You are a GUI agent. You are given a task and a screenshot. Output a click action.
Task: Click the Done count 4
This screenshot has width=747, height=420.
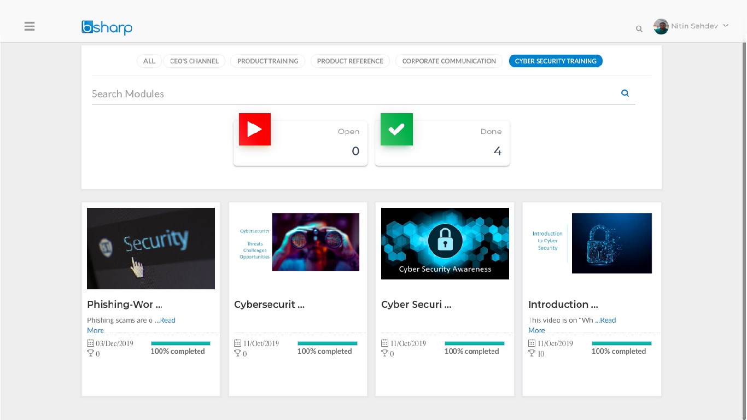click(x=497, y=151)
